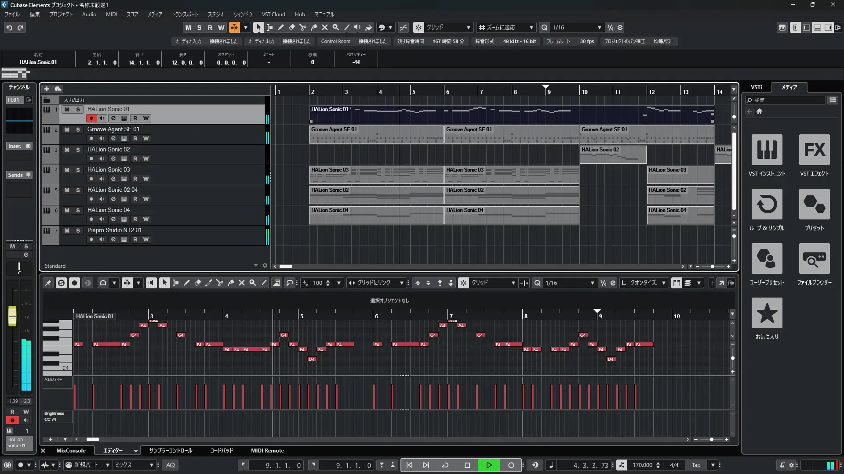Open the 1/16 quantize preset dropdown
The width and height of the screenshot is (844, 474).
coord(599,28)
